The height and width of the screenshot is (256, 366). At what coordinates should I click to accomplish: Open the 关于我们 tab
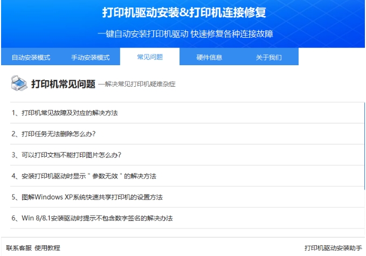click(x=268, y=57)
